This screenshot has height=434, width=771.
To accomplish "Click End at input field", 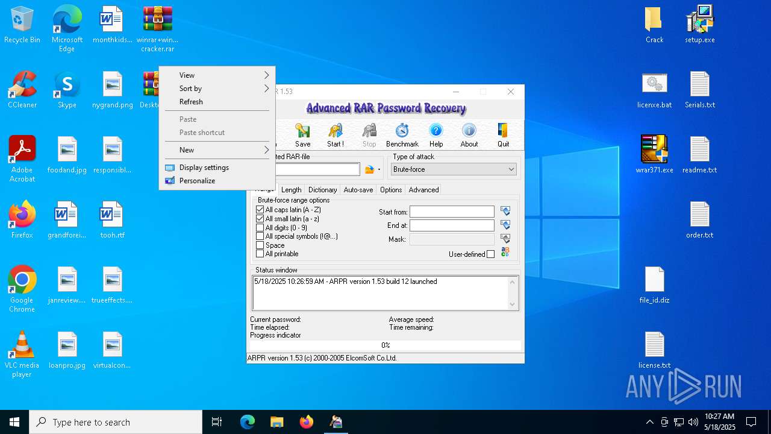I will [452, 225].
